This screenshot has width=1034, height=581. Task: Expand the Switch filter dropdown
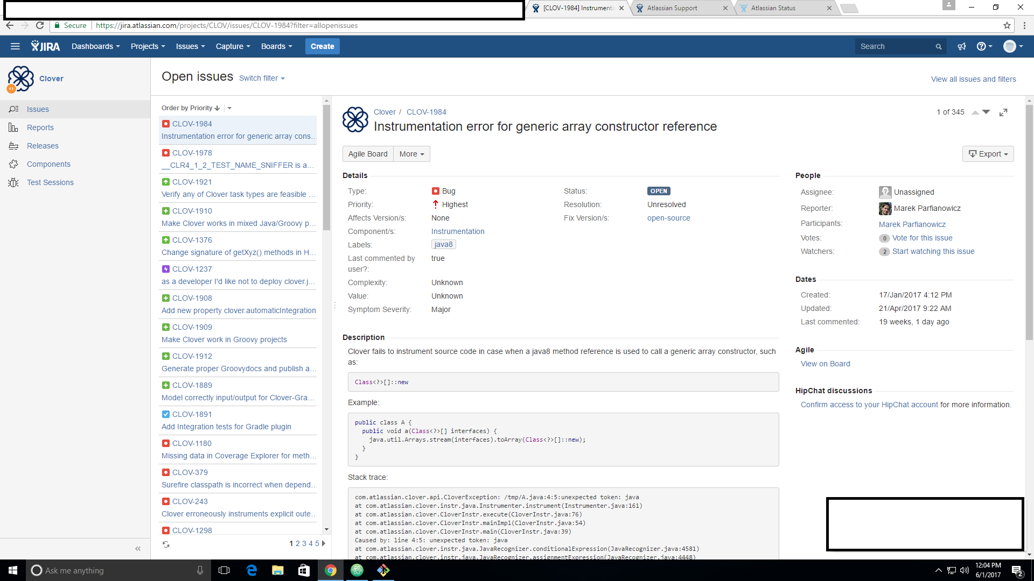262,78
